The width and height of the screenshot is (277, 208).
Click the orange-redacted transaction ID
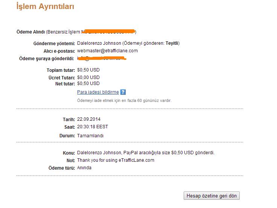coord(109,32)
